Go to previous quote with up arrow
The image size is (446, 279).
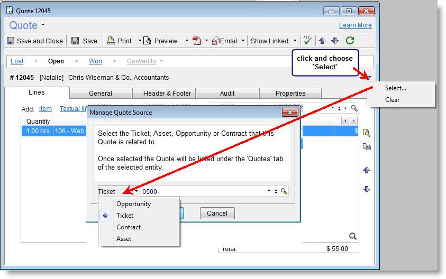(322, 41)
